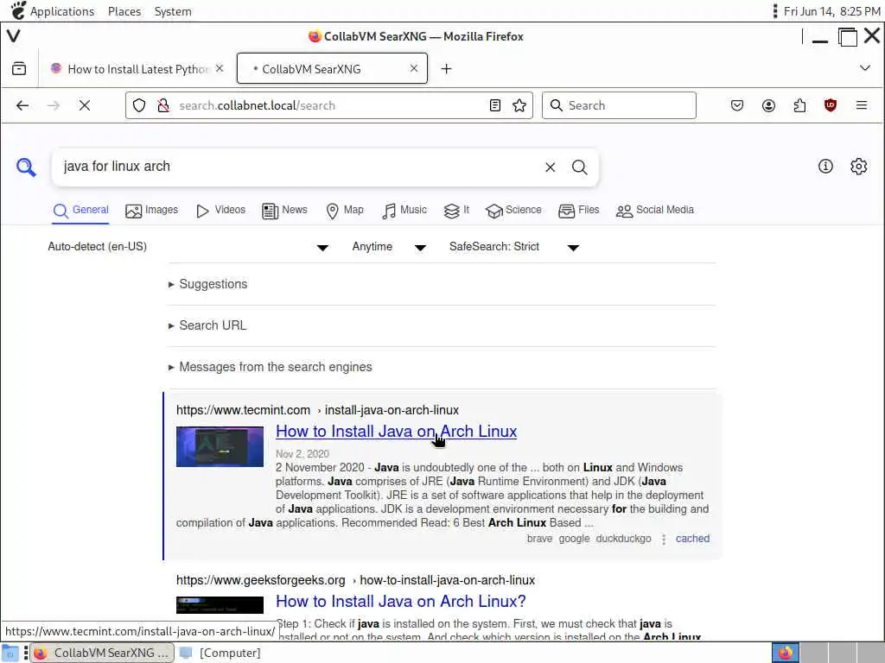Open SearXNG preferences gear icon
885x663 pixels.
pyautogui.click(x=858, y=167)
